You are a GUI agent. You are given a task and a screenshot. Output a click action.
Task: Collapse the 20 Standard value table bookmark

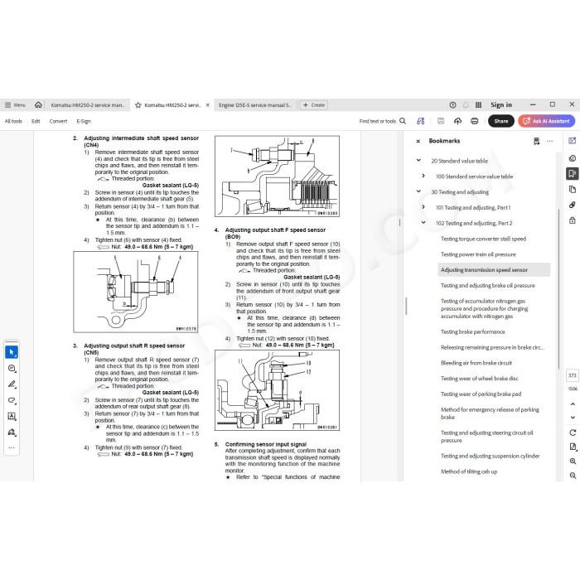point(418,161)
